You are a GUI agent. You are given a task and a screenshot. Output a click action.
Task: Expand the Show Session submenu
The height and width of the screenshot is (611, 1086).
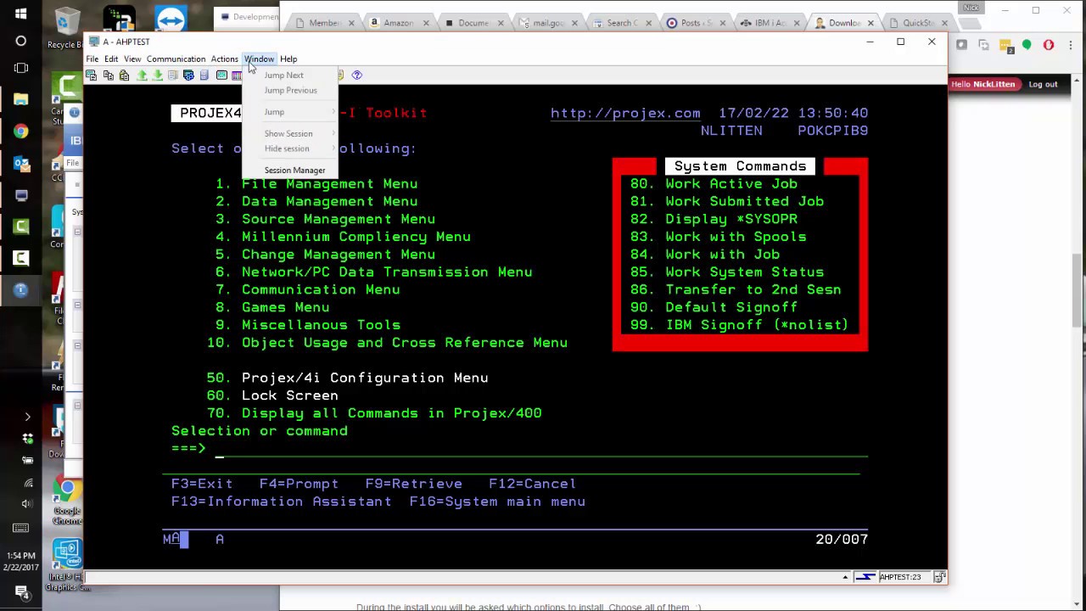tap(333, 133)
